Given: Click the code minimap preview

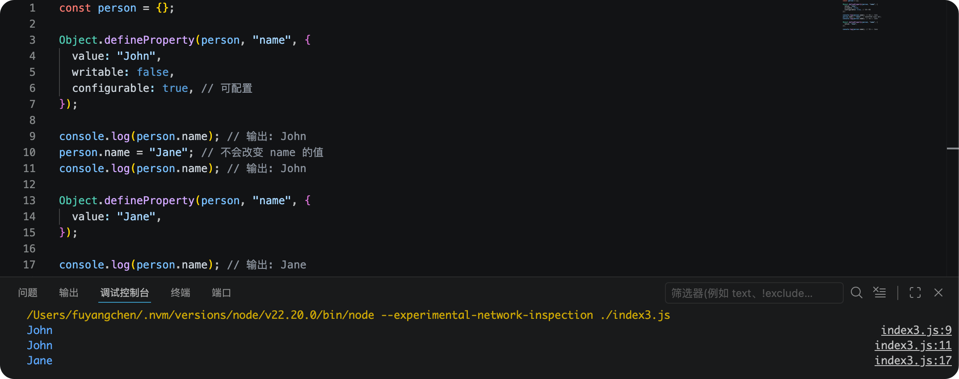Looking at the screenshot, I should click(x=861, y=15).
